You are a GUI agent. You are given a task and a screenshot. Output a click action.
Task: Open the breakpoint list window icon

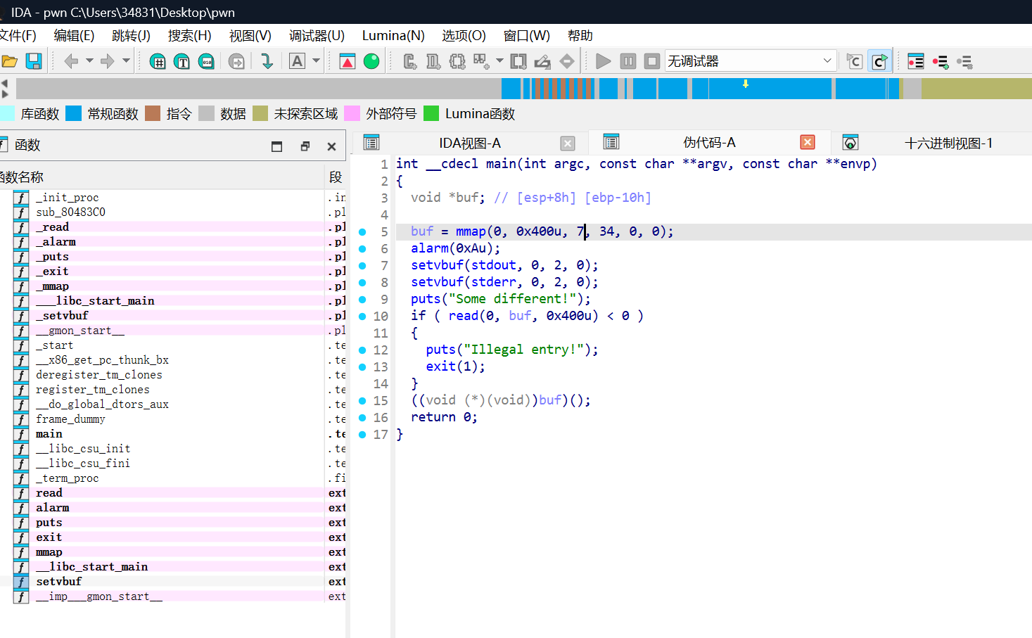tap(916, 62)
